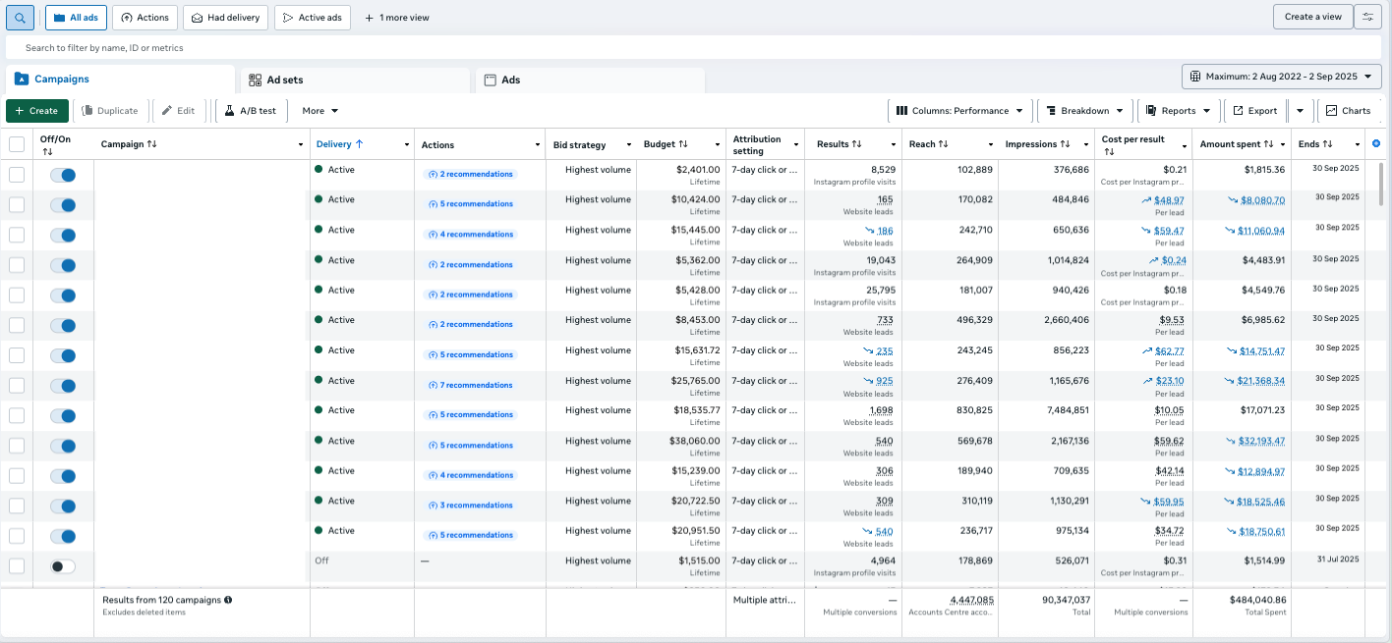Open the A/B test flask tool
Viewport: 1392px width, 643px height.
pos(252,111)
